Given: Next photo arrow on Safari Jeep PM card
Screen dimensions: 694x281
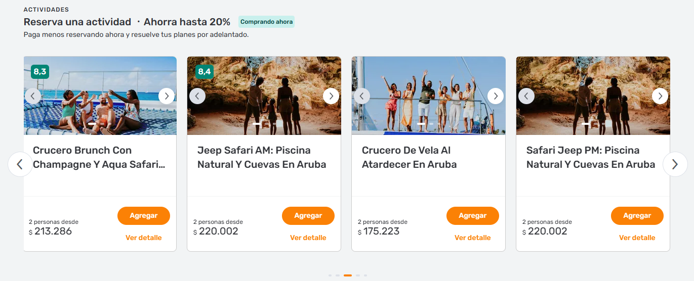Looking at the screenshot, I should click(660, 96).
